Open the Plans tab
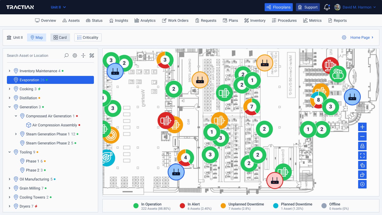This screenshot has height=215, width=382. (230, 20)
